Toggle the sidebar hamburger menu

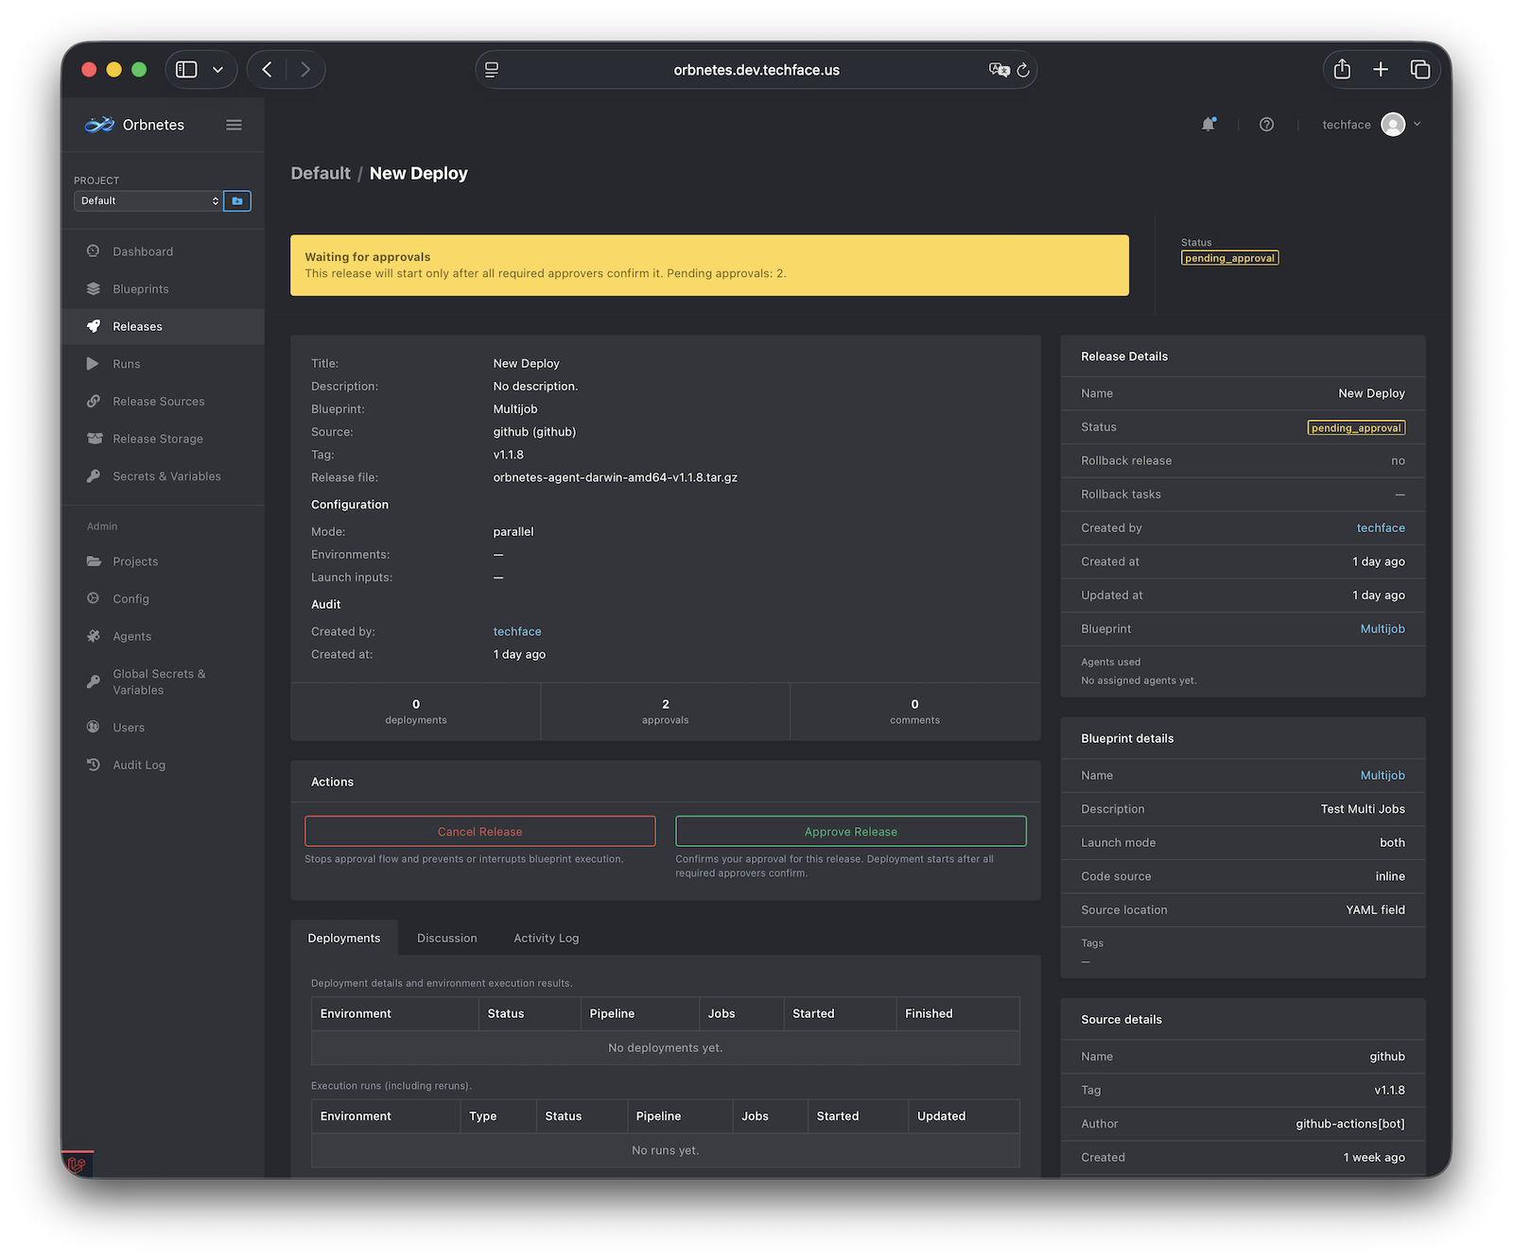(234, 124)
